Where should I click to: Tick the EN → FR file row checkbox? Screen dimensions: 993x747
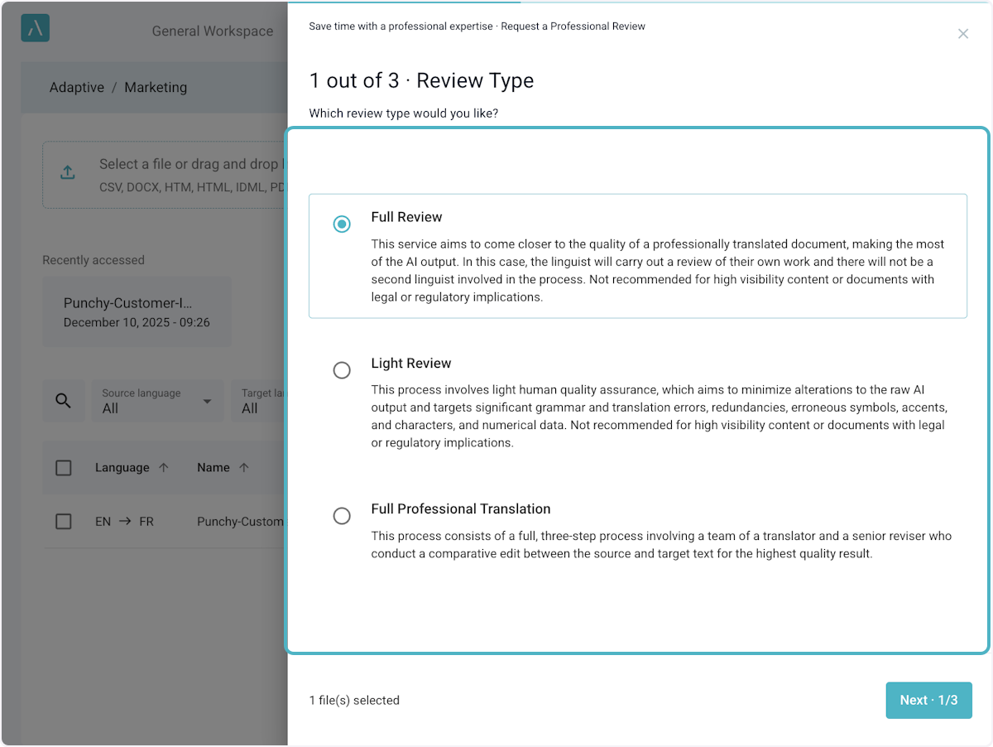[x=64, y=522]
